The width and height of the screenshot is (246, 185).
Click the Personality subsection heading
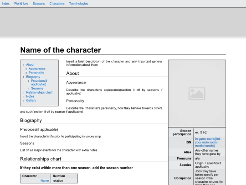pyautogui.click(x=75, y=101)
